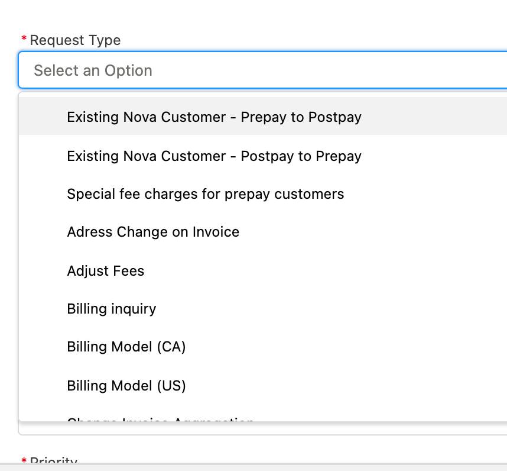Pick Adress Change on Invoice option

262,232
